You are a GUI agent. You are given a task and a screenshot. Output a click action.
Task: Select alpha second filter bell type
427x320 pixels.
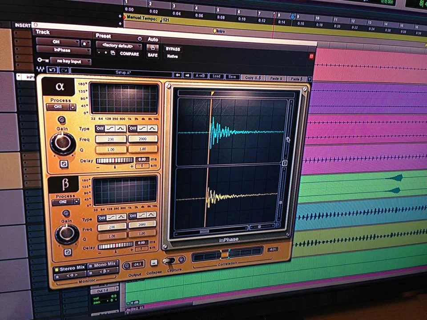coord(152,128)
